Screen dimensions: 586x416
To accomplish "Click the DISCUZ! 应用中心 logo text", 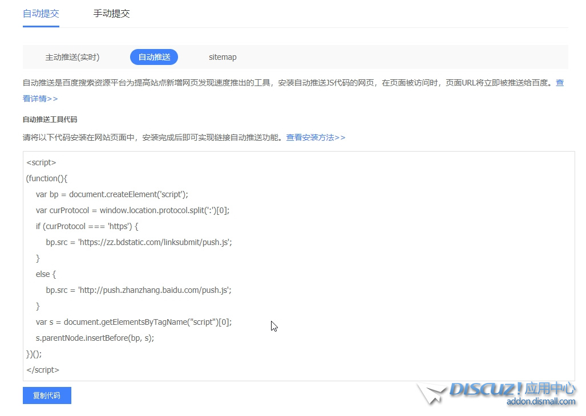I will pos(512,389).
